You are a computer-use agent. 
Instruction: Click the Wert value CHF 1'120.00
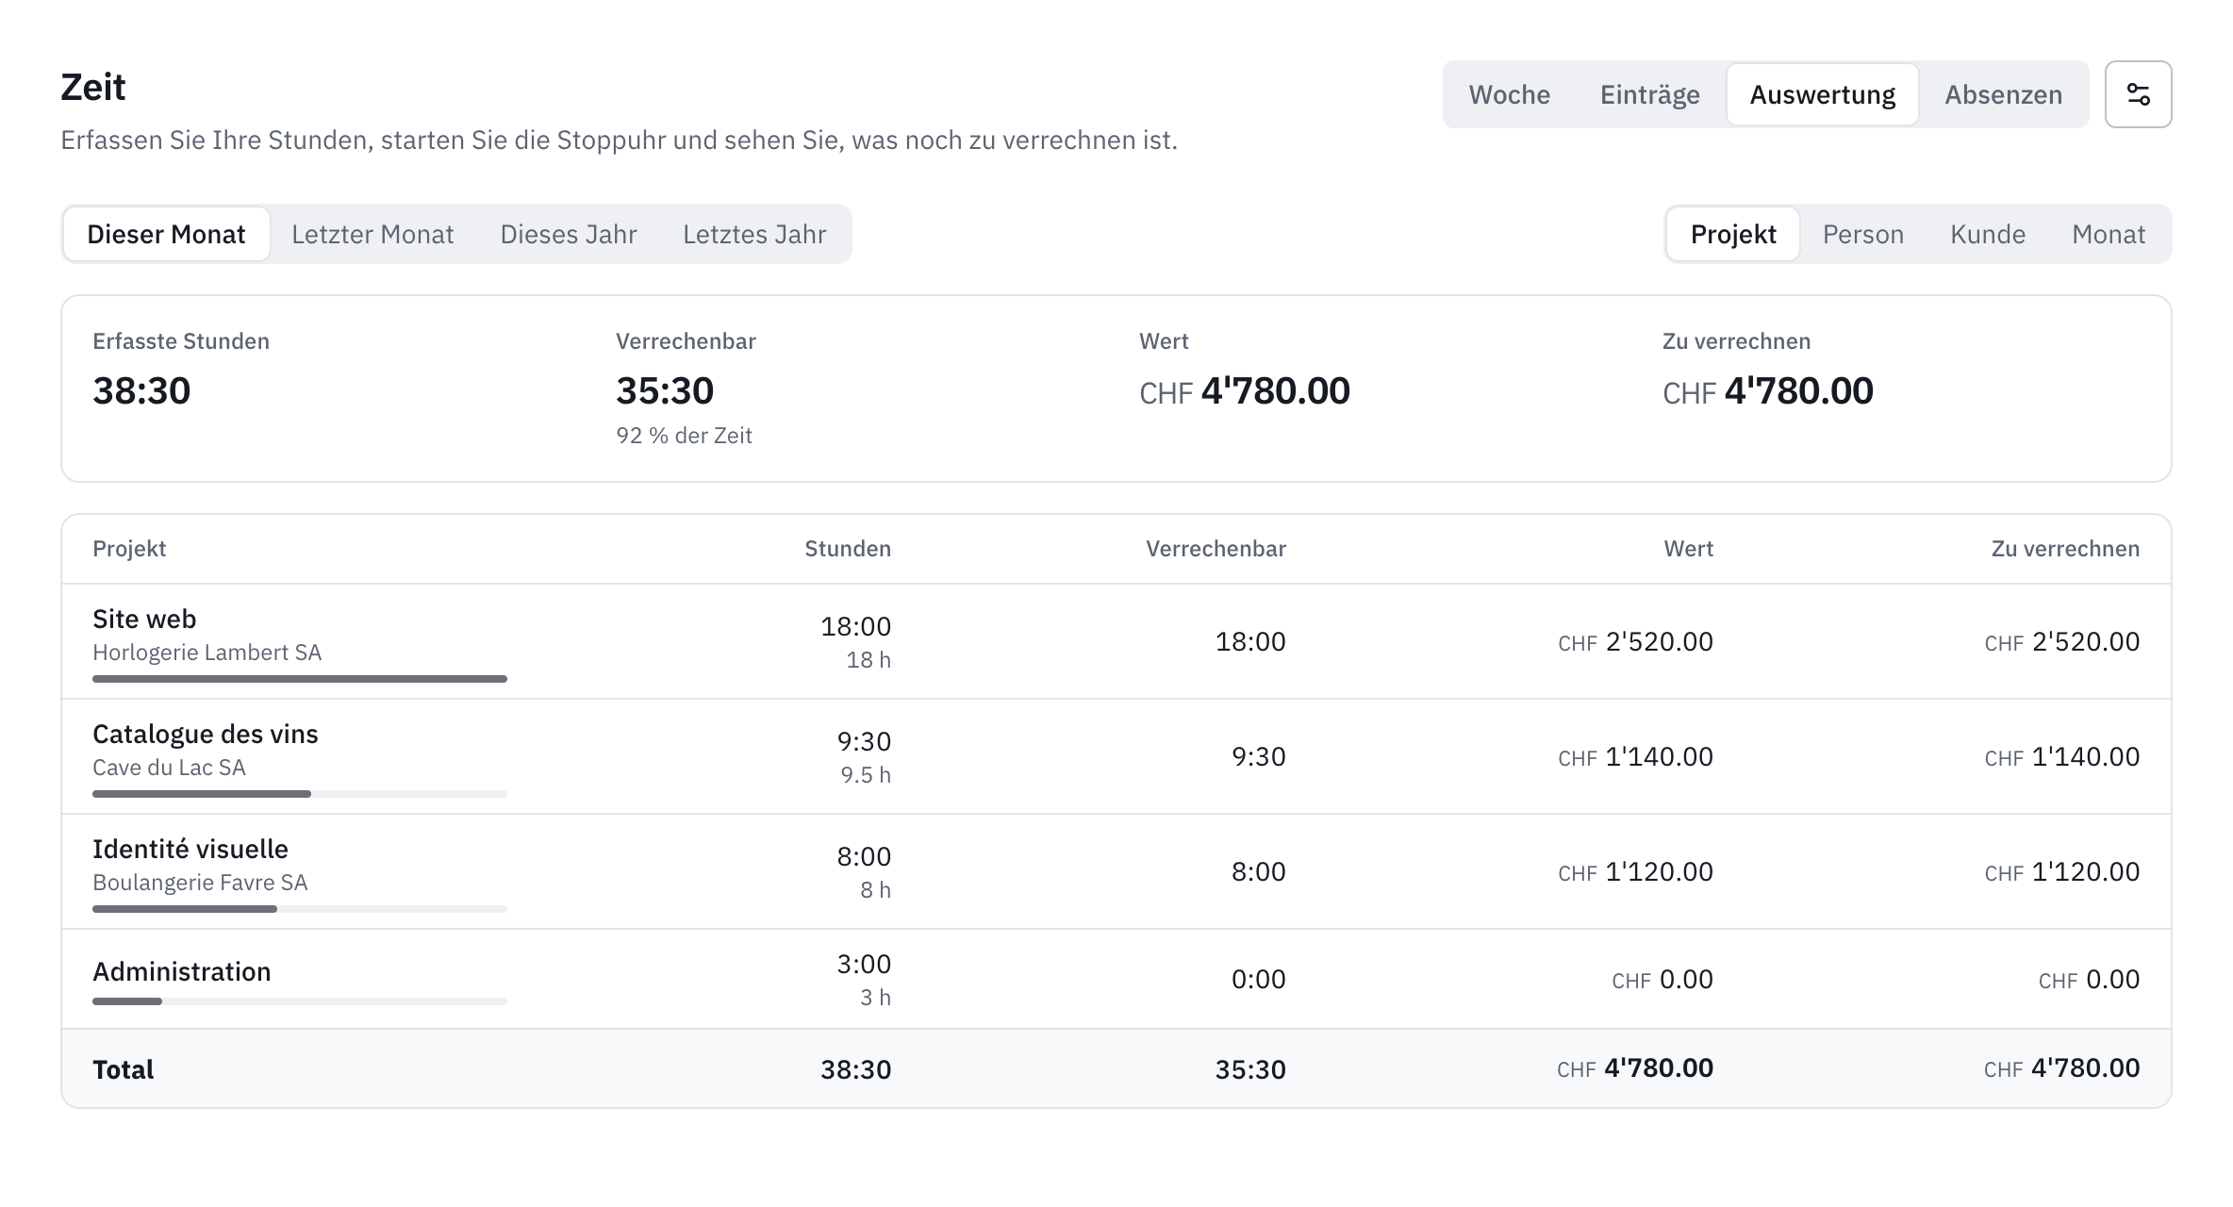pos(1635,871)
